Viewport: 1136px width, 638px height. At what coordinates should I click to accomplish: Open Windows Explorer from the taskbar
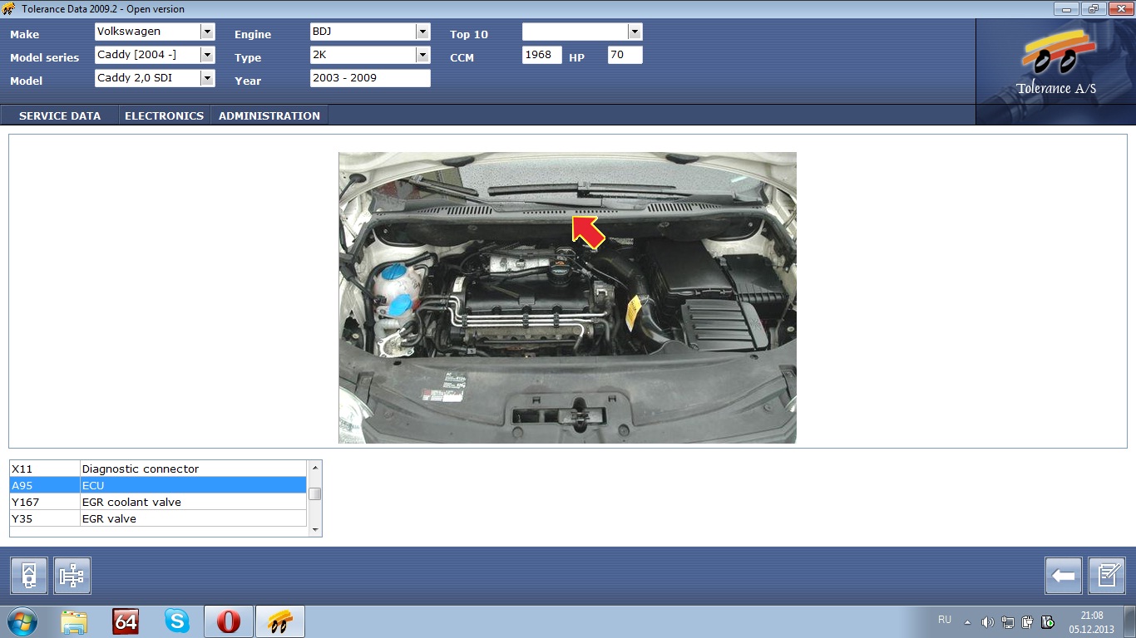click(74, 621)
